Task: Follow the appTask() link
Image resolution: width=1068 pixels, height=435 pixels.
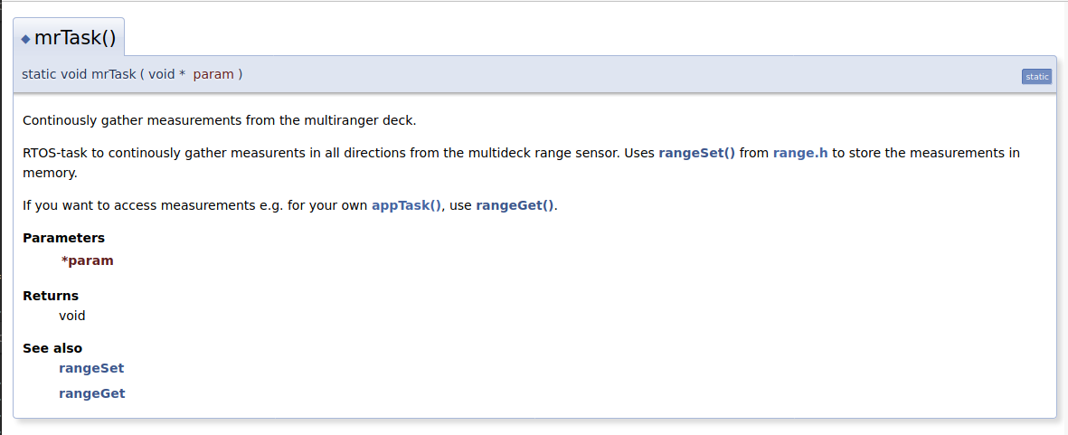Action: click(x=406, y=205)
